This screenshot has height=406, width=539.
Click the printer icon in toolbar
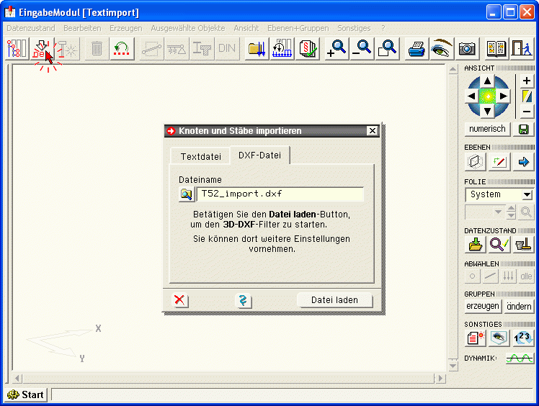[x=416, y=48]
